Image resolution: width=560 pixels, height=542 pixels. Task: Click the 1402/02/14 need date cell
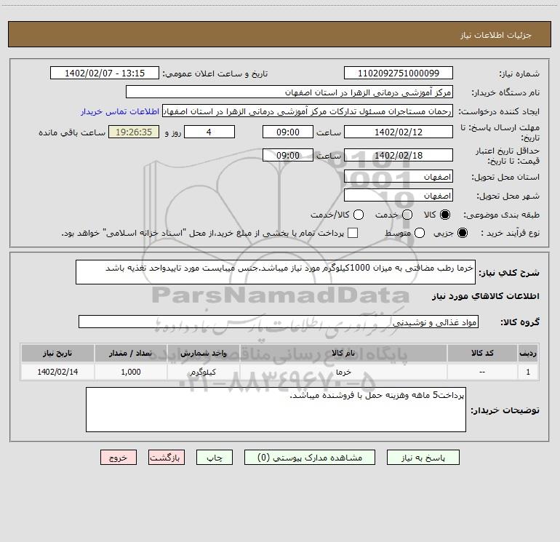tap(57, 372)
